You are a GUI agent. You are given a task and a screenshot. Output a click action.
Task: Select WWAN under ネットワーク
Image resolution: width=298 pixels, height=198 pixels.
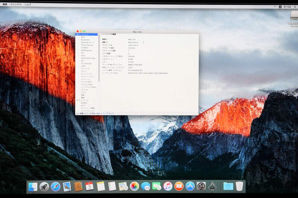pyautogui.click(x=84, y=103)
